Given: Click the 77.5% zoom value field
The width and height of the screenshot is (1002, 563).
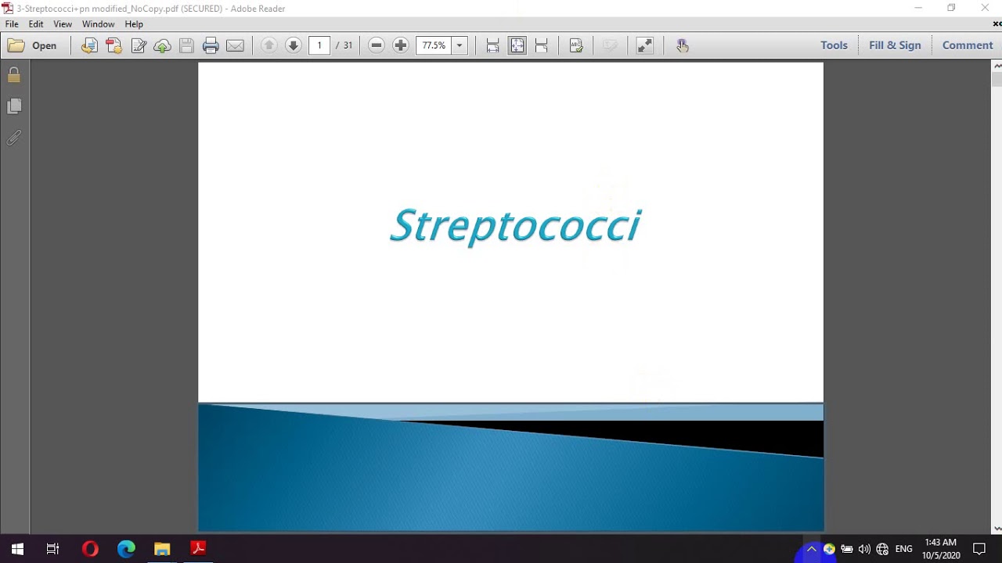Looking at the screenshot, I should coord(434,45).
